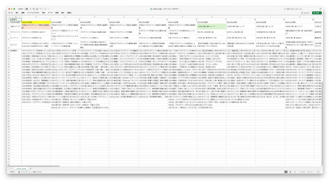This screenshot has height=185, width=330.
Task: Add a new sheet with plus button
Action: pos(30,169)
